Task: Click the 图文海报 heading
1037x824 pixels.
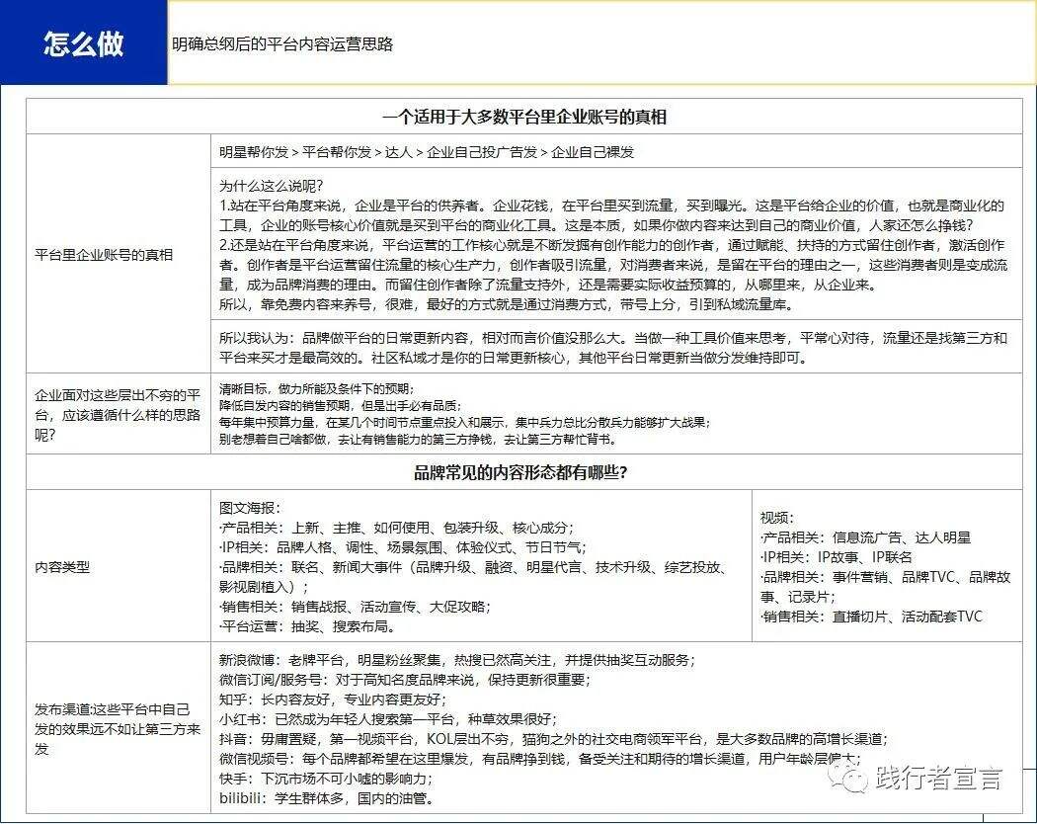Action: (x=250, y=508)
